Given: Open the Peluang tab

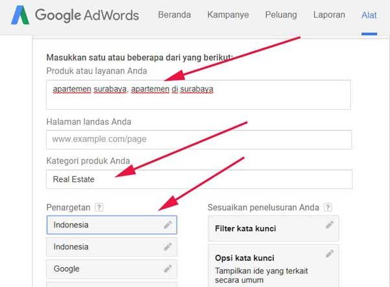Looking at the screenshot, I should point(281,15).
